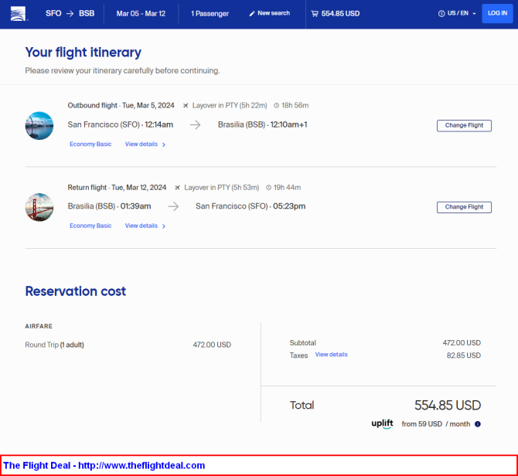The width and height of the screenshot is (518, 476).
Task: Click 'Brasilia (BSB) · 01:39am' departure text
Action: pyautogui.click(x=109, y=206)
